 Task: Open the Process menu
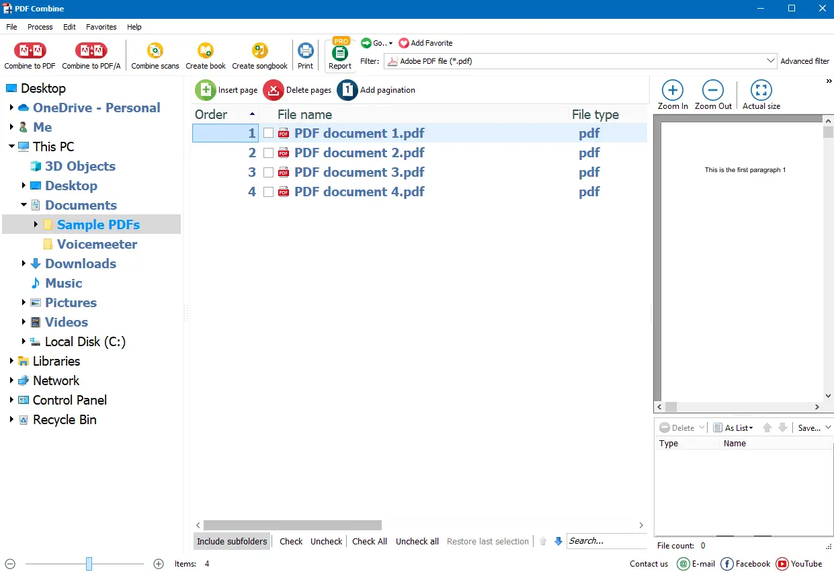pos(40,27)
